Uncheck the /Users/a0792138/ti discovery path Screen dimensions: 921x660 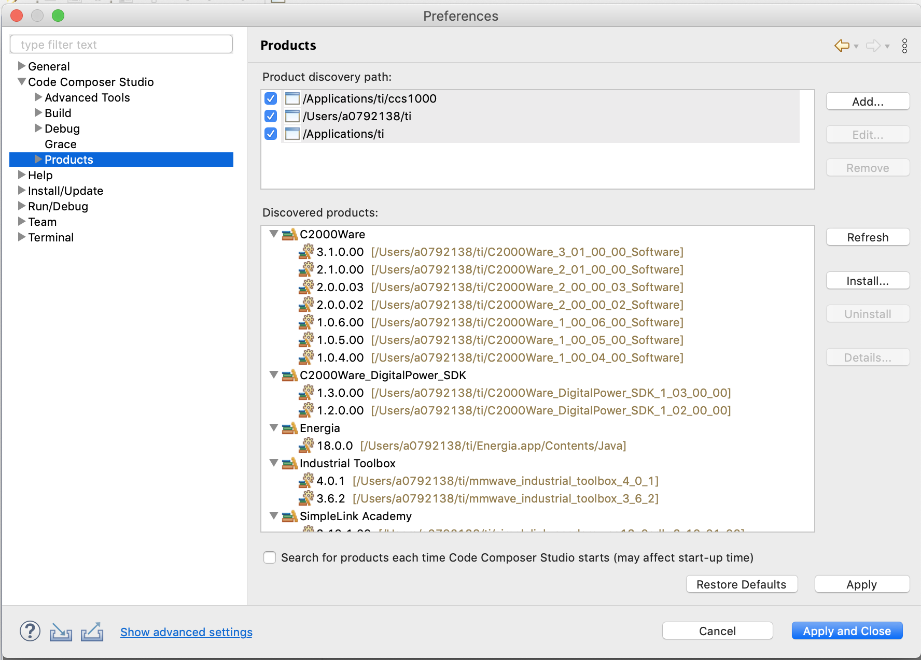(x=271, y=116)
